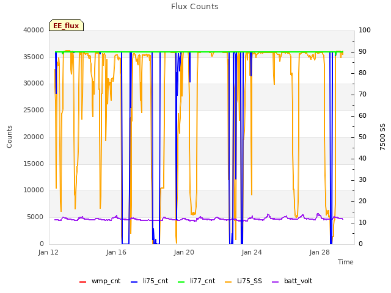This screenshot has width=391, height=293.
Task: Click the 30000 left axis tick label
Action: [x=34, y=84]
